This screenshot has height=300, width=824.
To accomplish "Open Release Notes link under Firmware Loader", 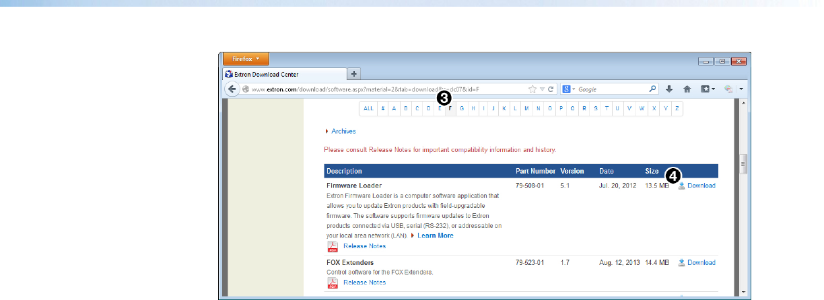I will click(x=365, y=246).
